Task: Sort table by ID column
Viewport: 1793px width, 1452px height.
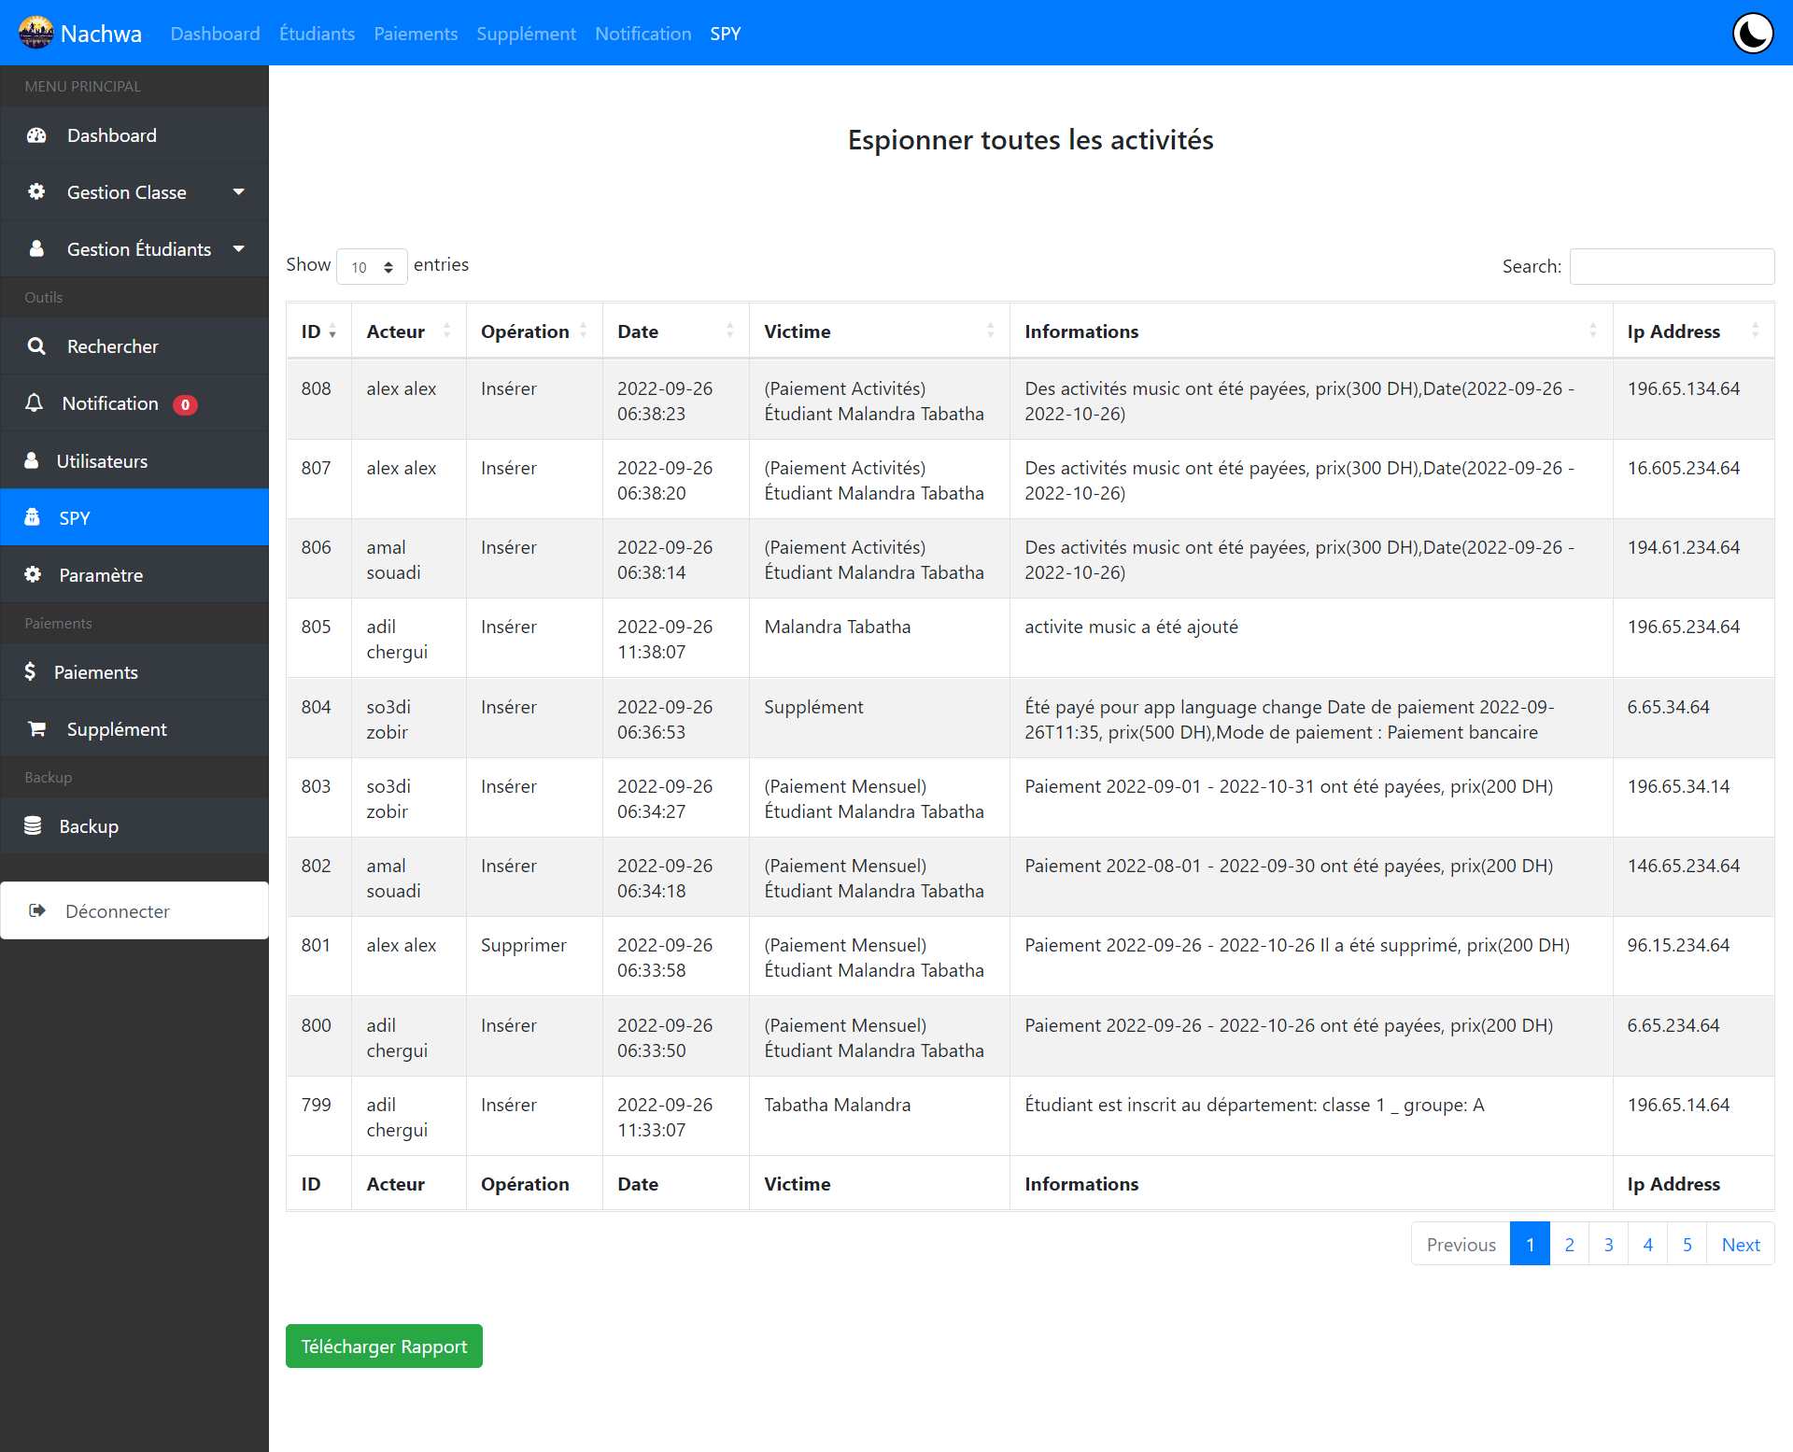Action: 318,331
